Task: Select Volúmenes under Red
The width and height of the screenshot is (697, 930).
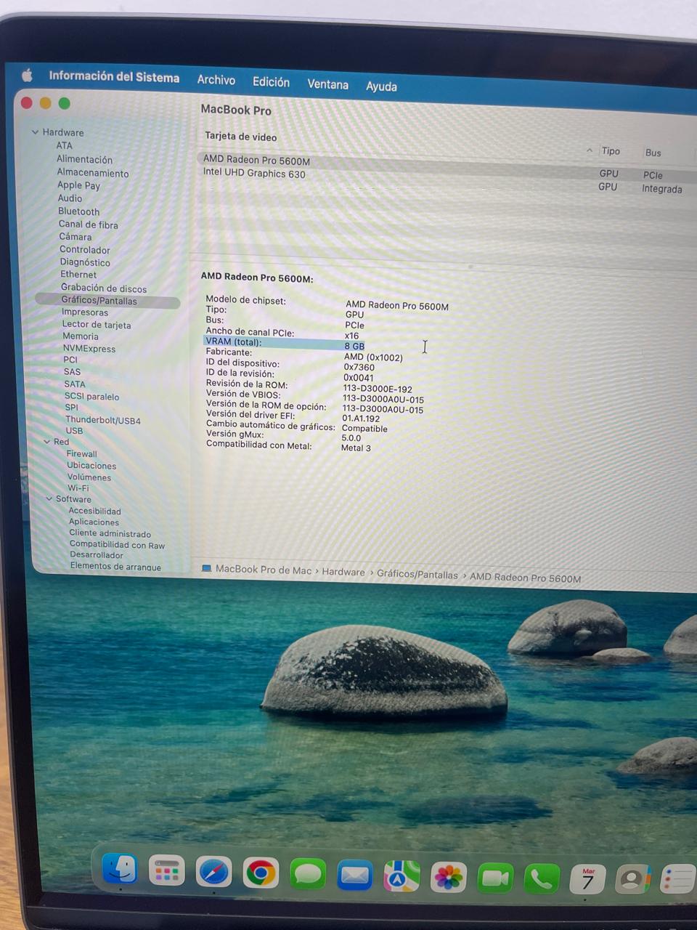Action: tap(89, 477)
